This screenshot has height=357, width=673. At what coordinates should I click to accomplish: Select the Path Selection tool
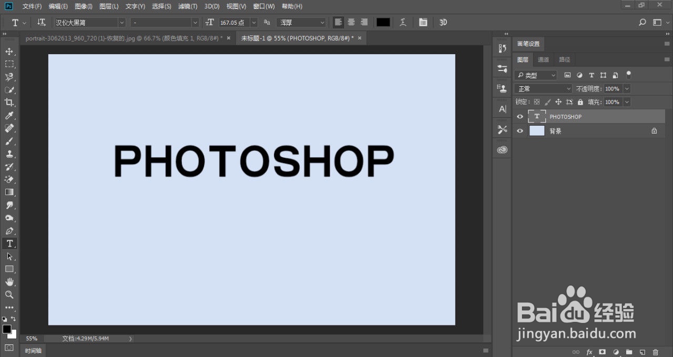[x=9, y=256]
